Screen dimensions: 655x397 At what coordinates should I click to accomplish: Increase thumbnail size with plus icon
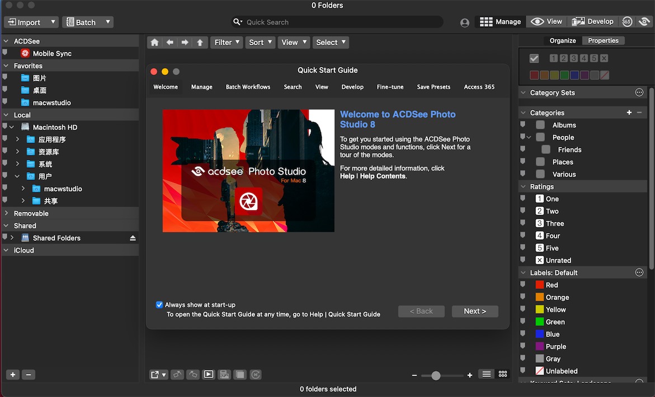tap(470, 375)
